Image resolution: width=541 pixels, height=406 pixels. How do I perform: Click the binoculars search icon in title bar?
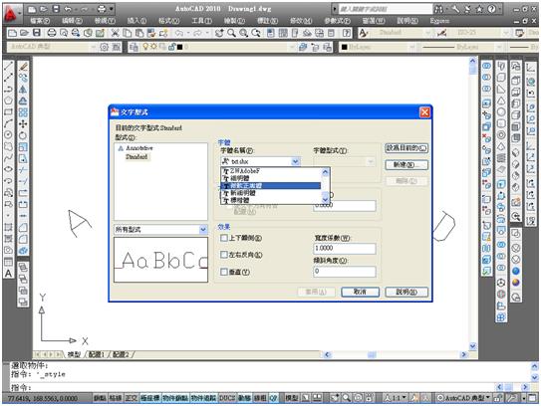[x=438, y=9]
